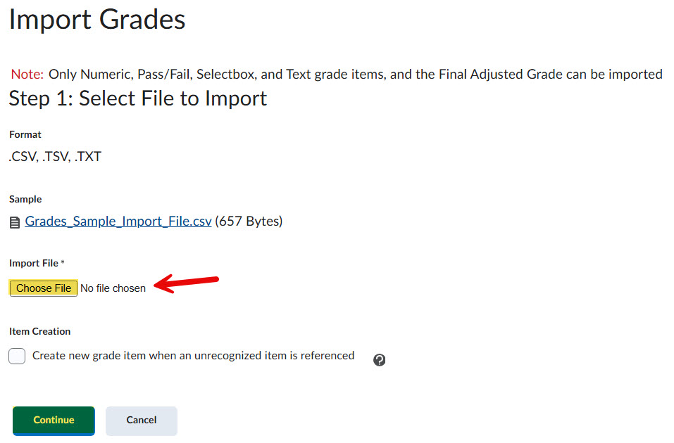Viewport: 674px width, 443px height.
Task: Click the 'Create new grade item' checkbox label text
Action: [x=193, y=356]
